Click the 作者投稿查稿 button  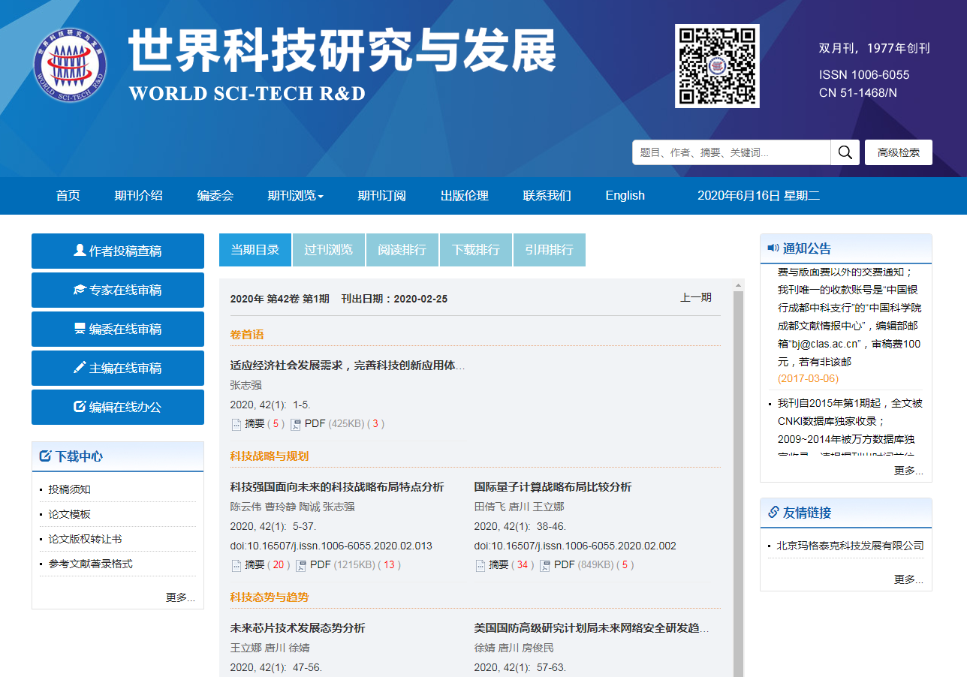[118, 251]
